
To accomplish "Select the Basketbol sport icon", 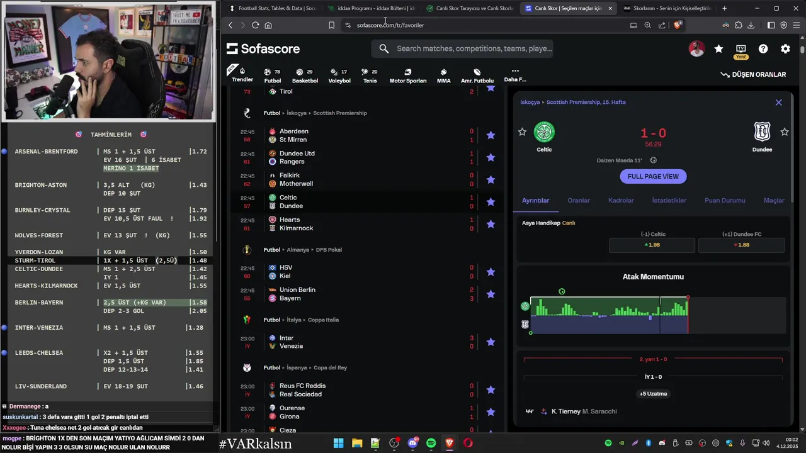I will point(305,75).
